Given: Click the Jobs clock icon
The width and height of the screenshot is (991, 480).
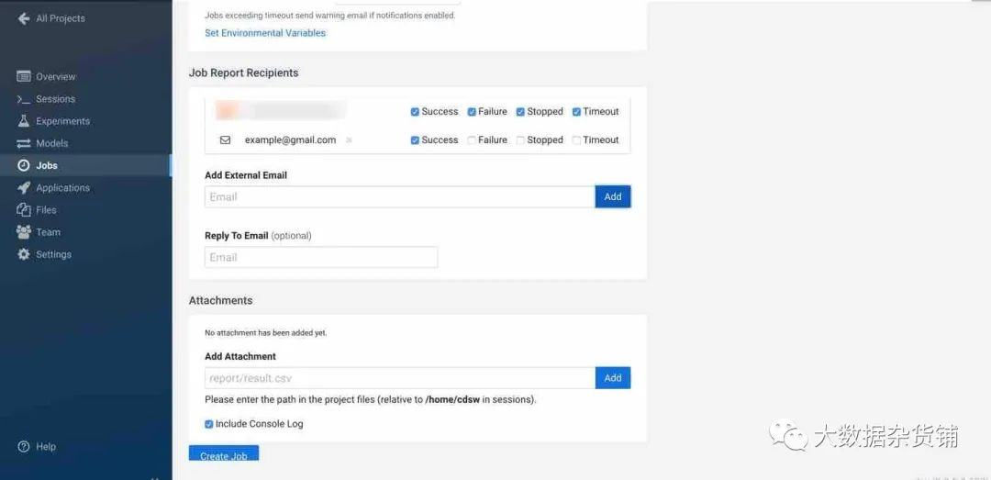Looking at the screenshot, I should (23, 166).
